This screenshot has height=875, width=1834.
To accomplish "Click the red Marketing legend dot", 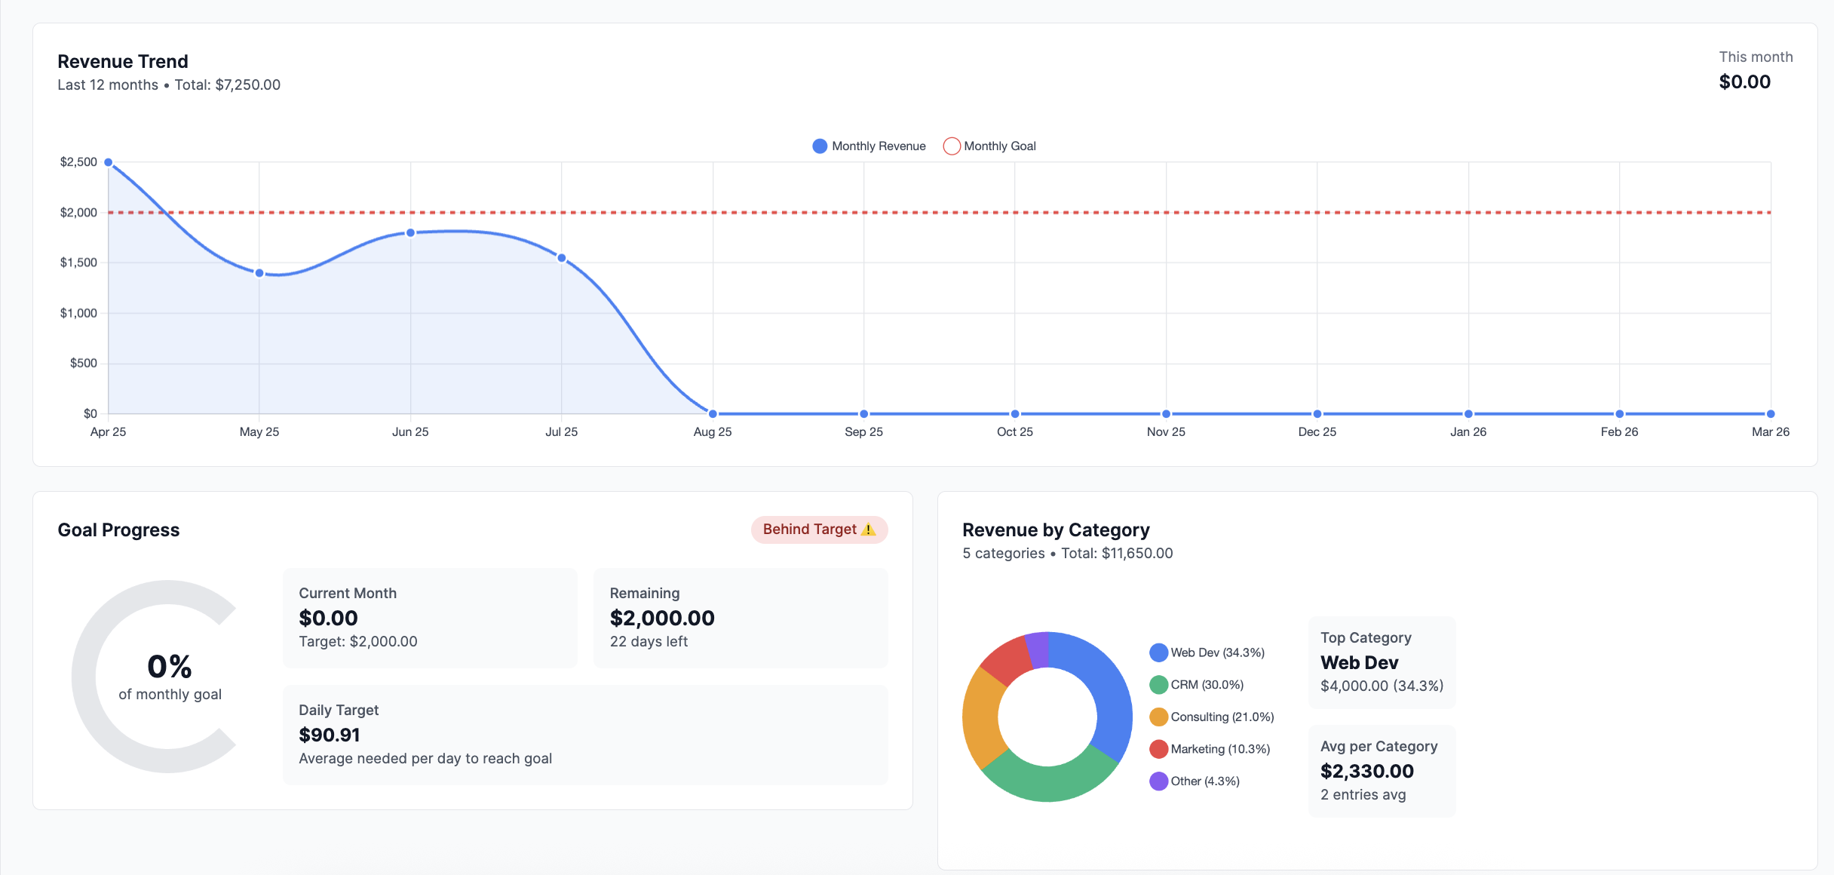I will (x=1158, y=748).
